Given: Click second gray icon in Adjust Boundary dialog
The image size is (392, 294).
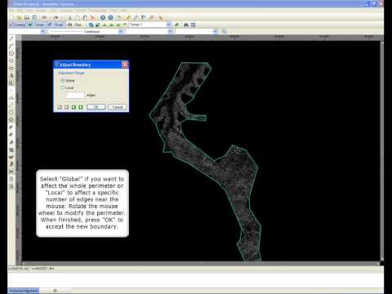Looking at the screenshot, I should pos(66,107).
